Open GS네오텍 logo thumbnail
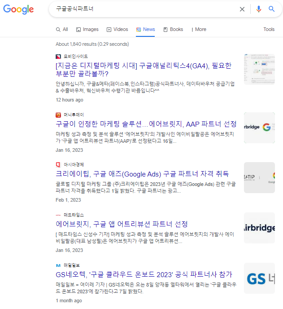 (259, 278)
